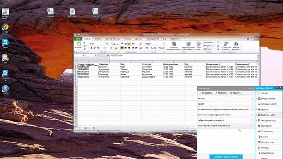Open Cell Styles in the Excel ribbon
Viewport: 283px width, 159px height.
pos(198,46)
